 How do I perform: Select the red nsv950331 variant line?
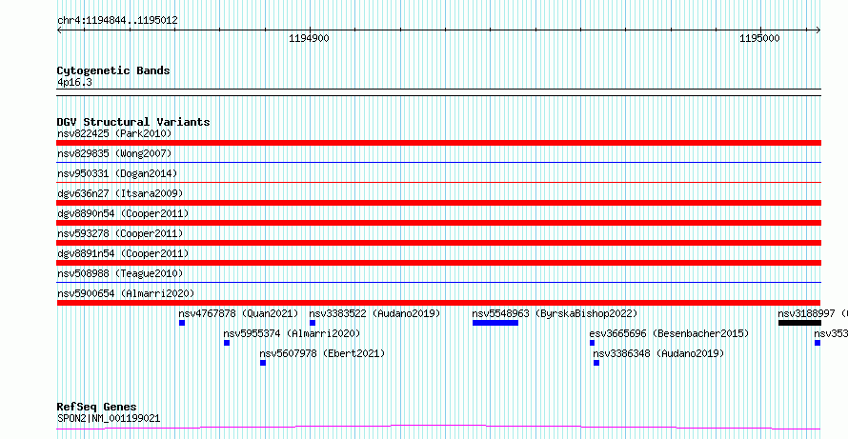point(438,182)
